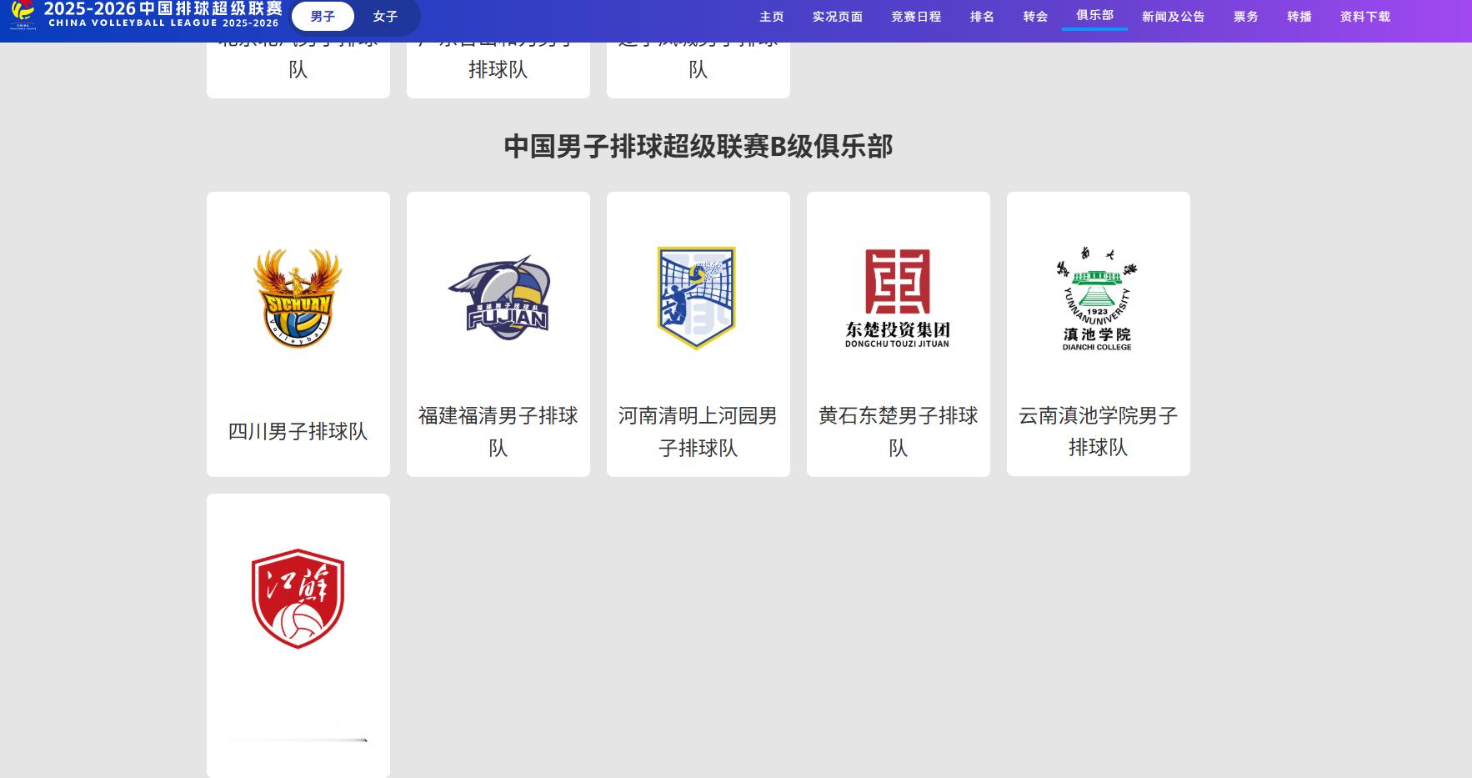Open 黄石东楚男子排球队 team name link
The height and width of the screenshot is (778, 1472).
[x=899, y=431]
